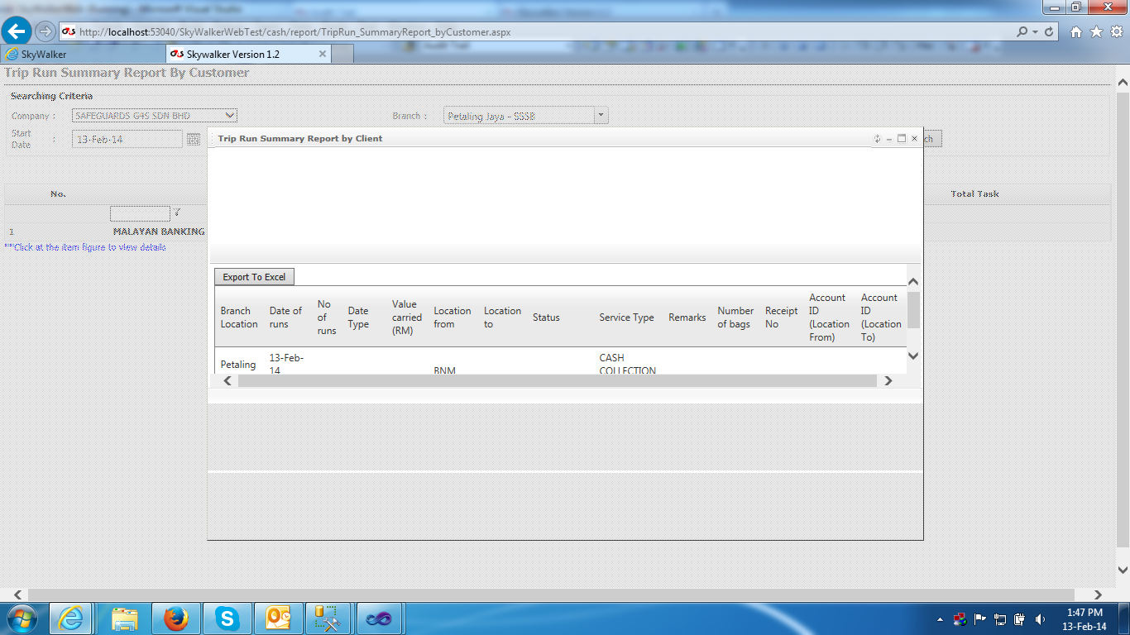This screenshot has height=635, width=1130.
Task: Click the filter funnel icon beside filter box
Action: click(x=177, y=212)
